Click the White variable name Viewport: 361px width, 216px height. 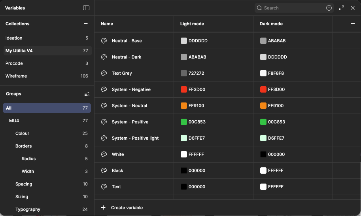tap(118, 154)
